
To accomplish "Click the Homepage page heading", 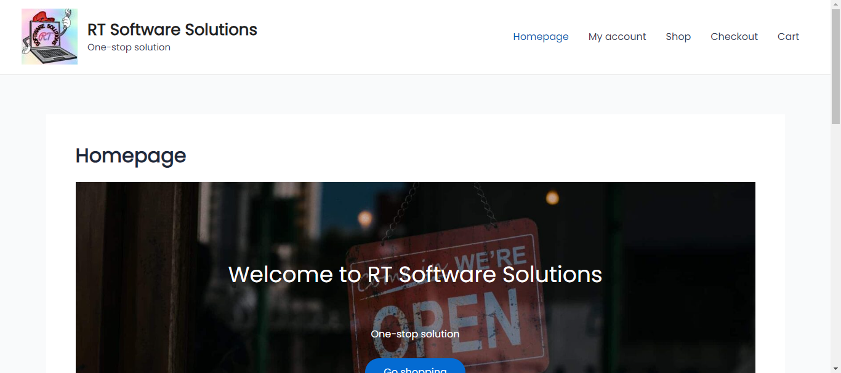I will 131,155.
